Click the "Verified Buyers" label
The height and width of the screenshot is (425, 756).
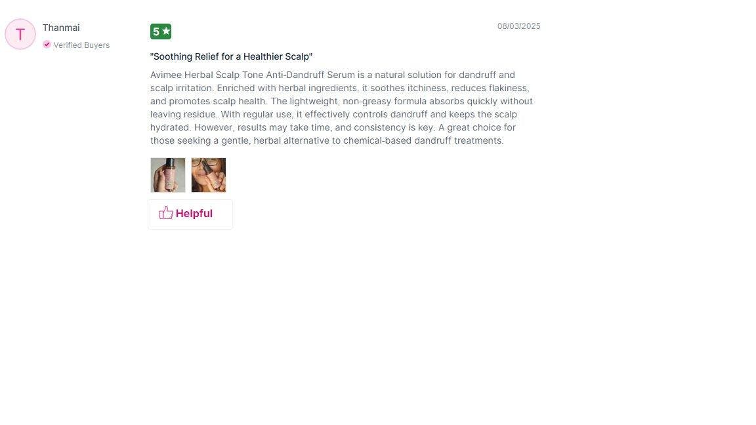tap(81, 45)
